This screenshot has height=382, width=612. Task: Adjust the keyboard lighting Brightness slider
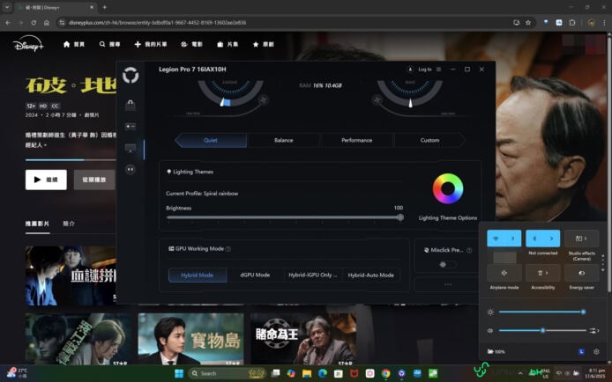[x=283, y=217]
